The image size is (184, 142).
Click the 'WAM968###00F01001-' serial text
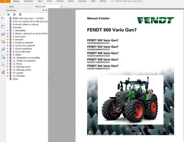click(99, 43)
